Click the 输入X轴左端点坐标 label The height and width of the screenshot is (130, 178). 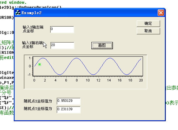pos(33,29)
